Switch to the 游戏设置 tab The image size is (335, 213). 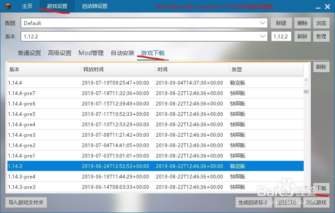click(57, 6)
